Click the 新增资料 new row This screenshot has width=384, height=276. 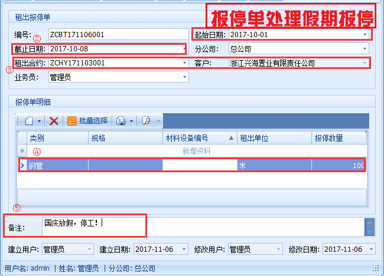[196, 151]
